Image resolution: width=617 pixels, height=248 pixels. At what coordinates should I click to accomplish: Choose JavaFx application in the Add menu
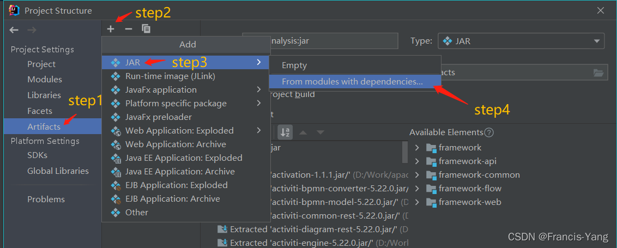point(186,90)
